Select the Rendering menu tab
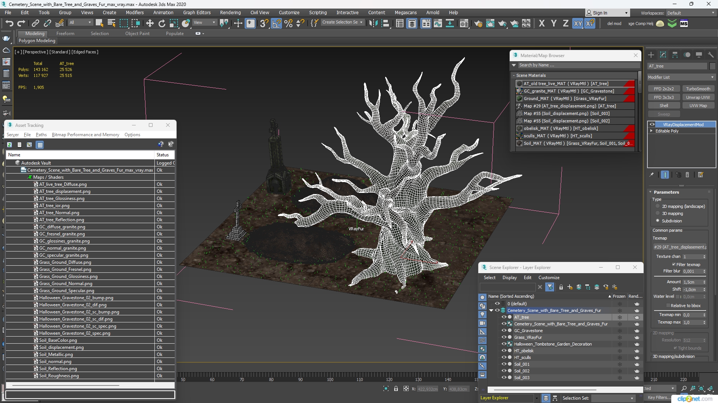Viewport: 718px width, 403px height. (230, 12)
